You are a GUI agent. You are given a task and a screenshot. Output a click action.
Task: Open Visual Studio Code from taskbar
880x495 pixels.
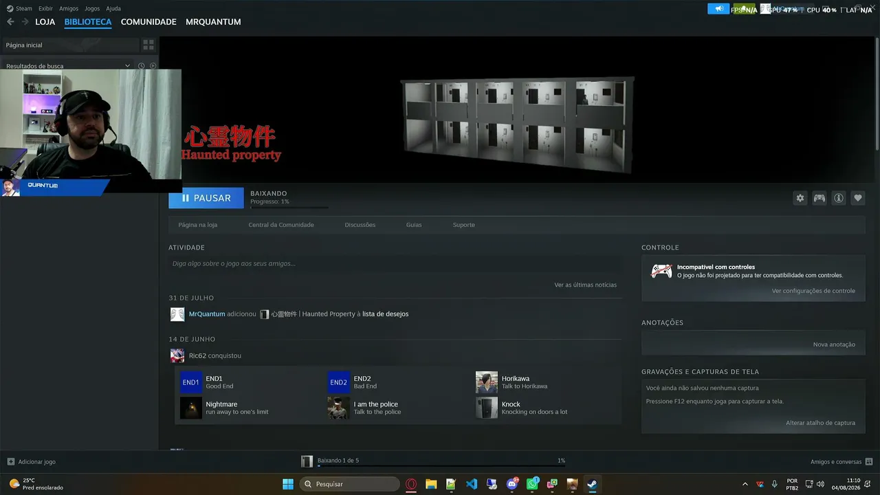(472, 484)
